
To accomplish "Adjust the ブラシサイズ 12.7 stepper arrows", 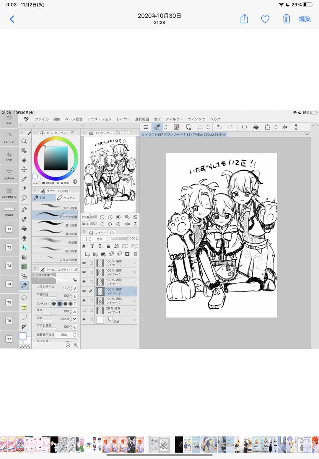I will (x=70, y=288).
